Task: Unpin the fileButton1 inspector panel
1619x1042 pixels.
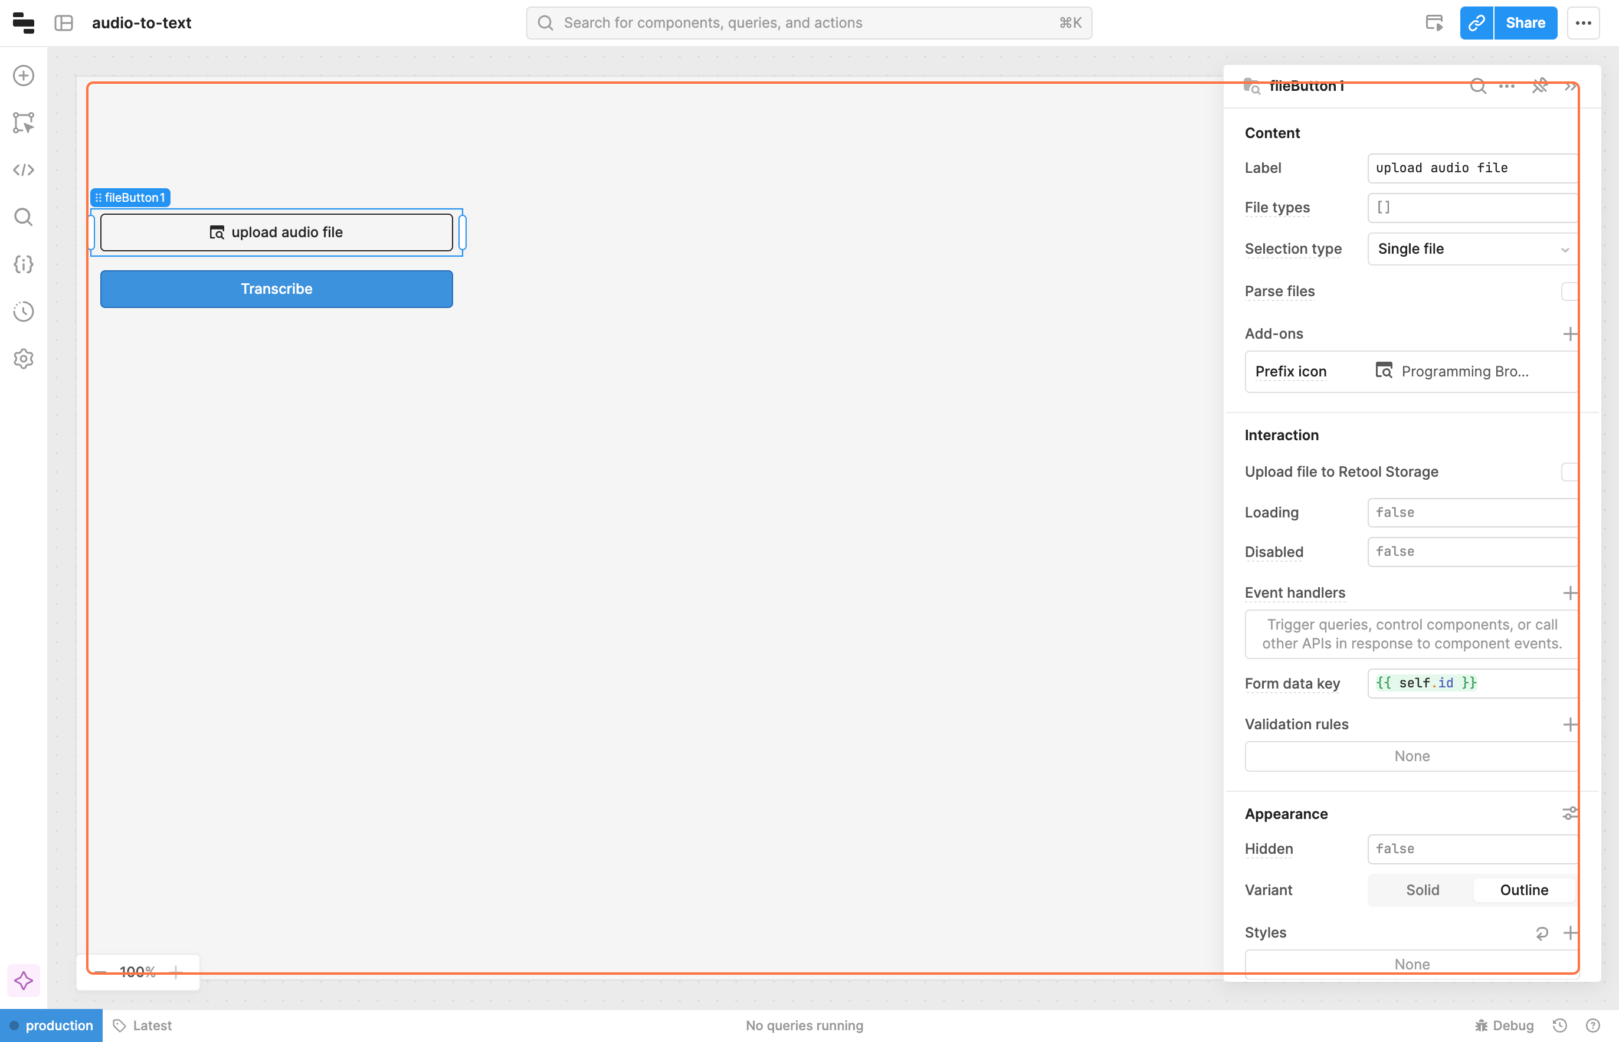Action: point(1540,86)
